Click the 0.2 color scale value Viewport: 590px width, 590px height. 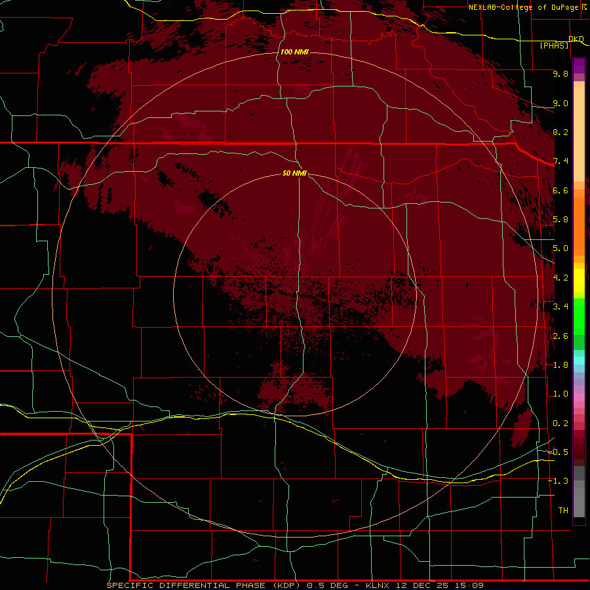[x=560, y=423]
